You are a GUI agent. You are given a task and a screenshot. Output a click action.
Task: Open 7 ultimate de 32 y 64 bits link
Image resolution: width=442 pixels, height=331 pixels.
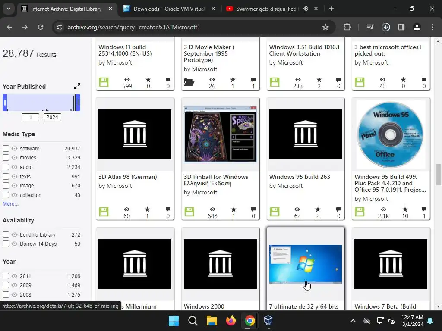[304, 306]
